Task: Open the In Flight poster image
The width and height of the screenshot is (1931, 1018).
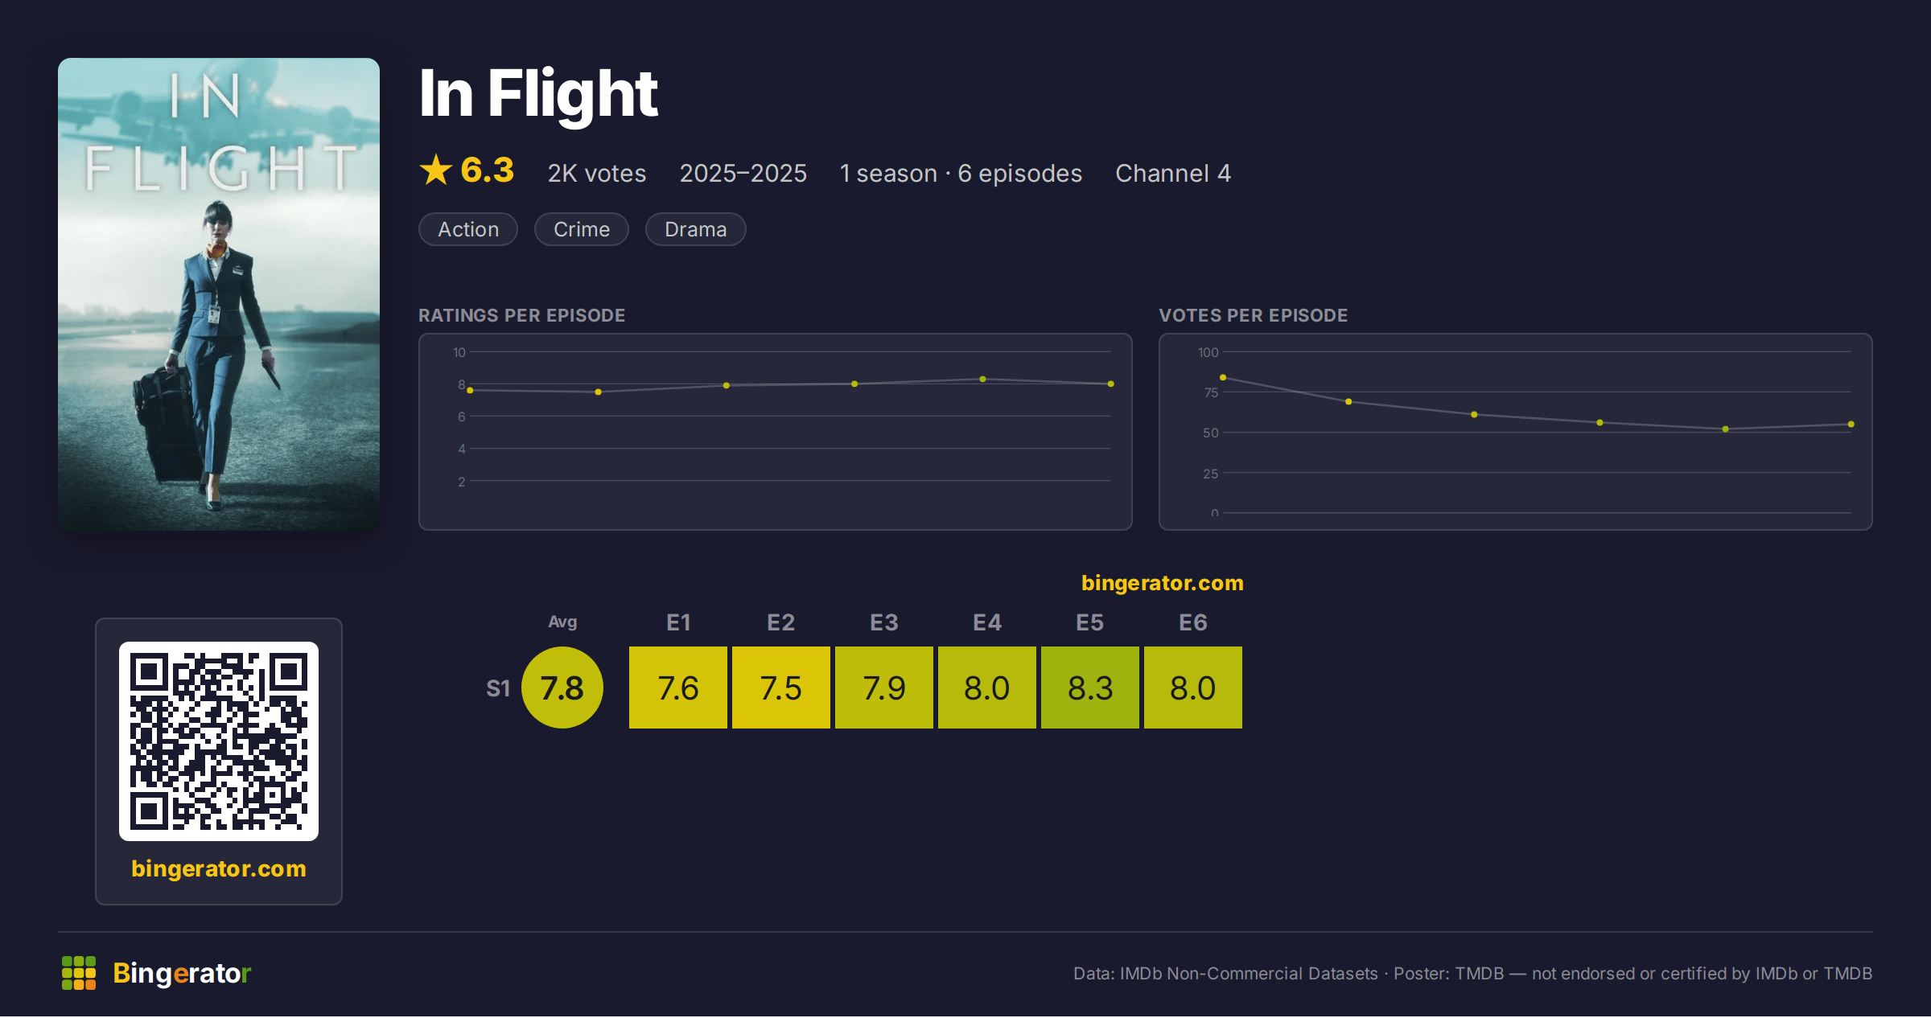Action: click(219, 294)
